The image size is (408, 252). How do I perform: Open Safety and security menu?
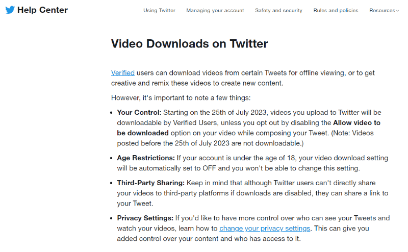278,10
